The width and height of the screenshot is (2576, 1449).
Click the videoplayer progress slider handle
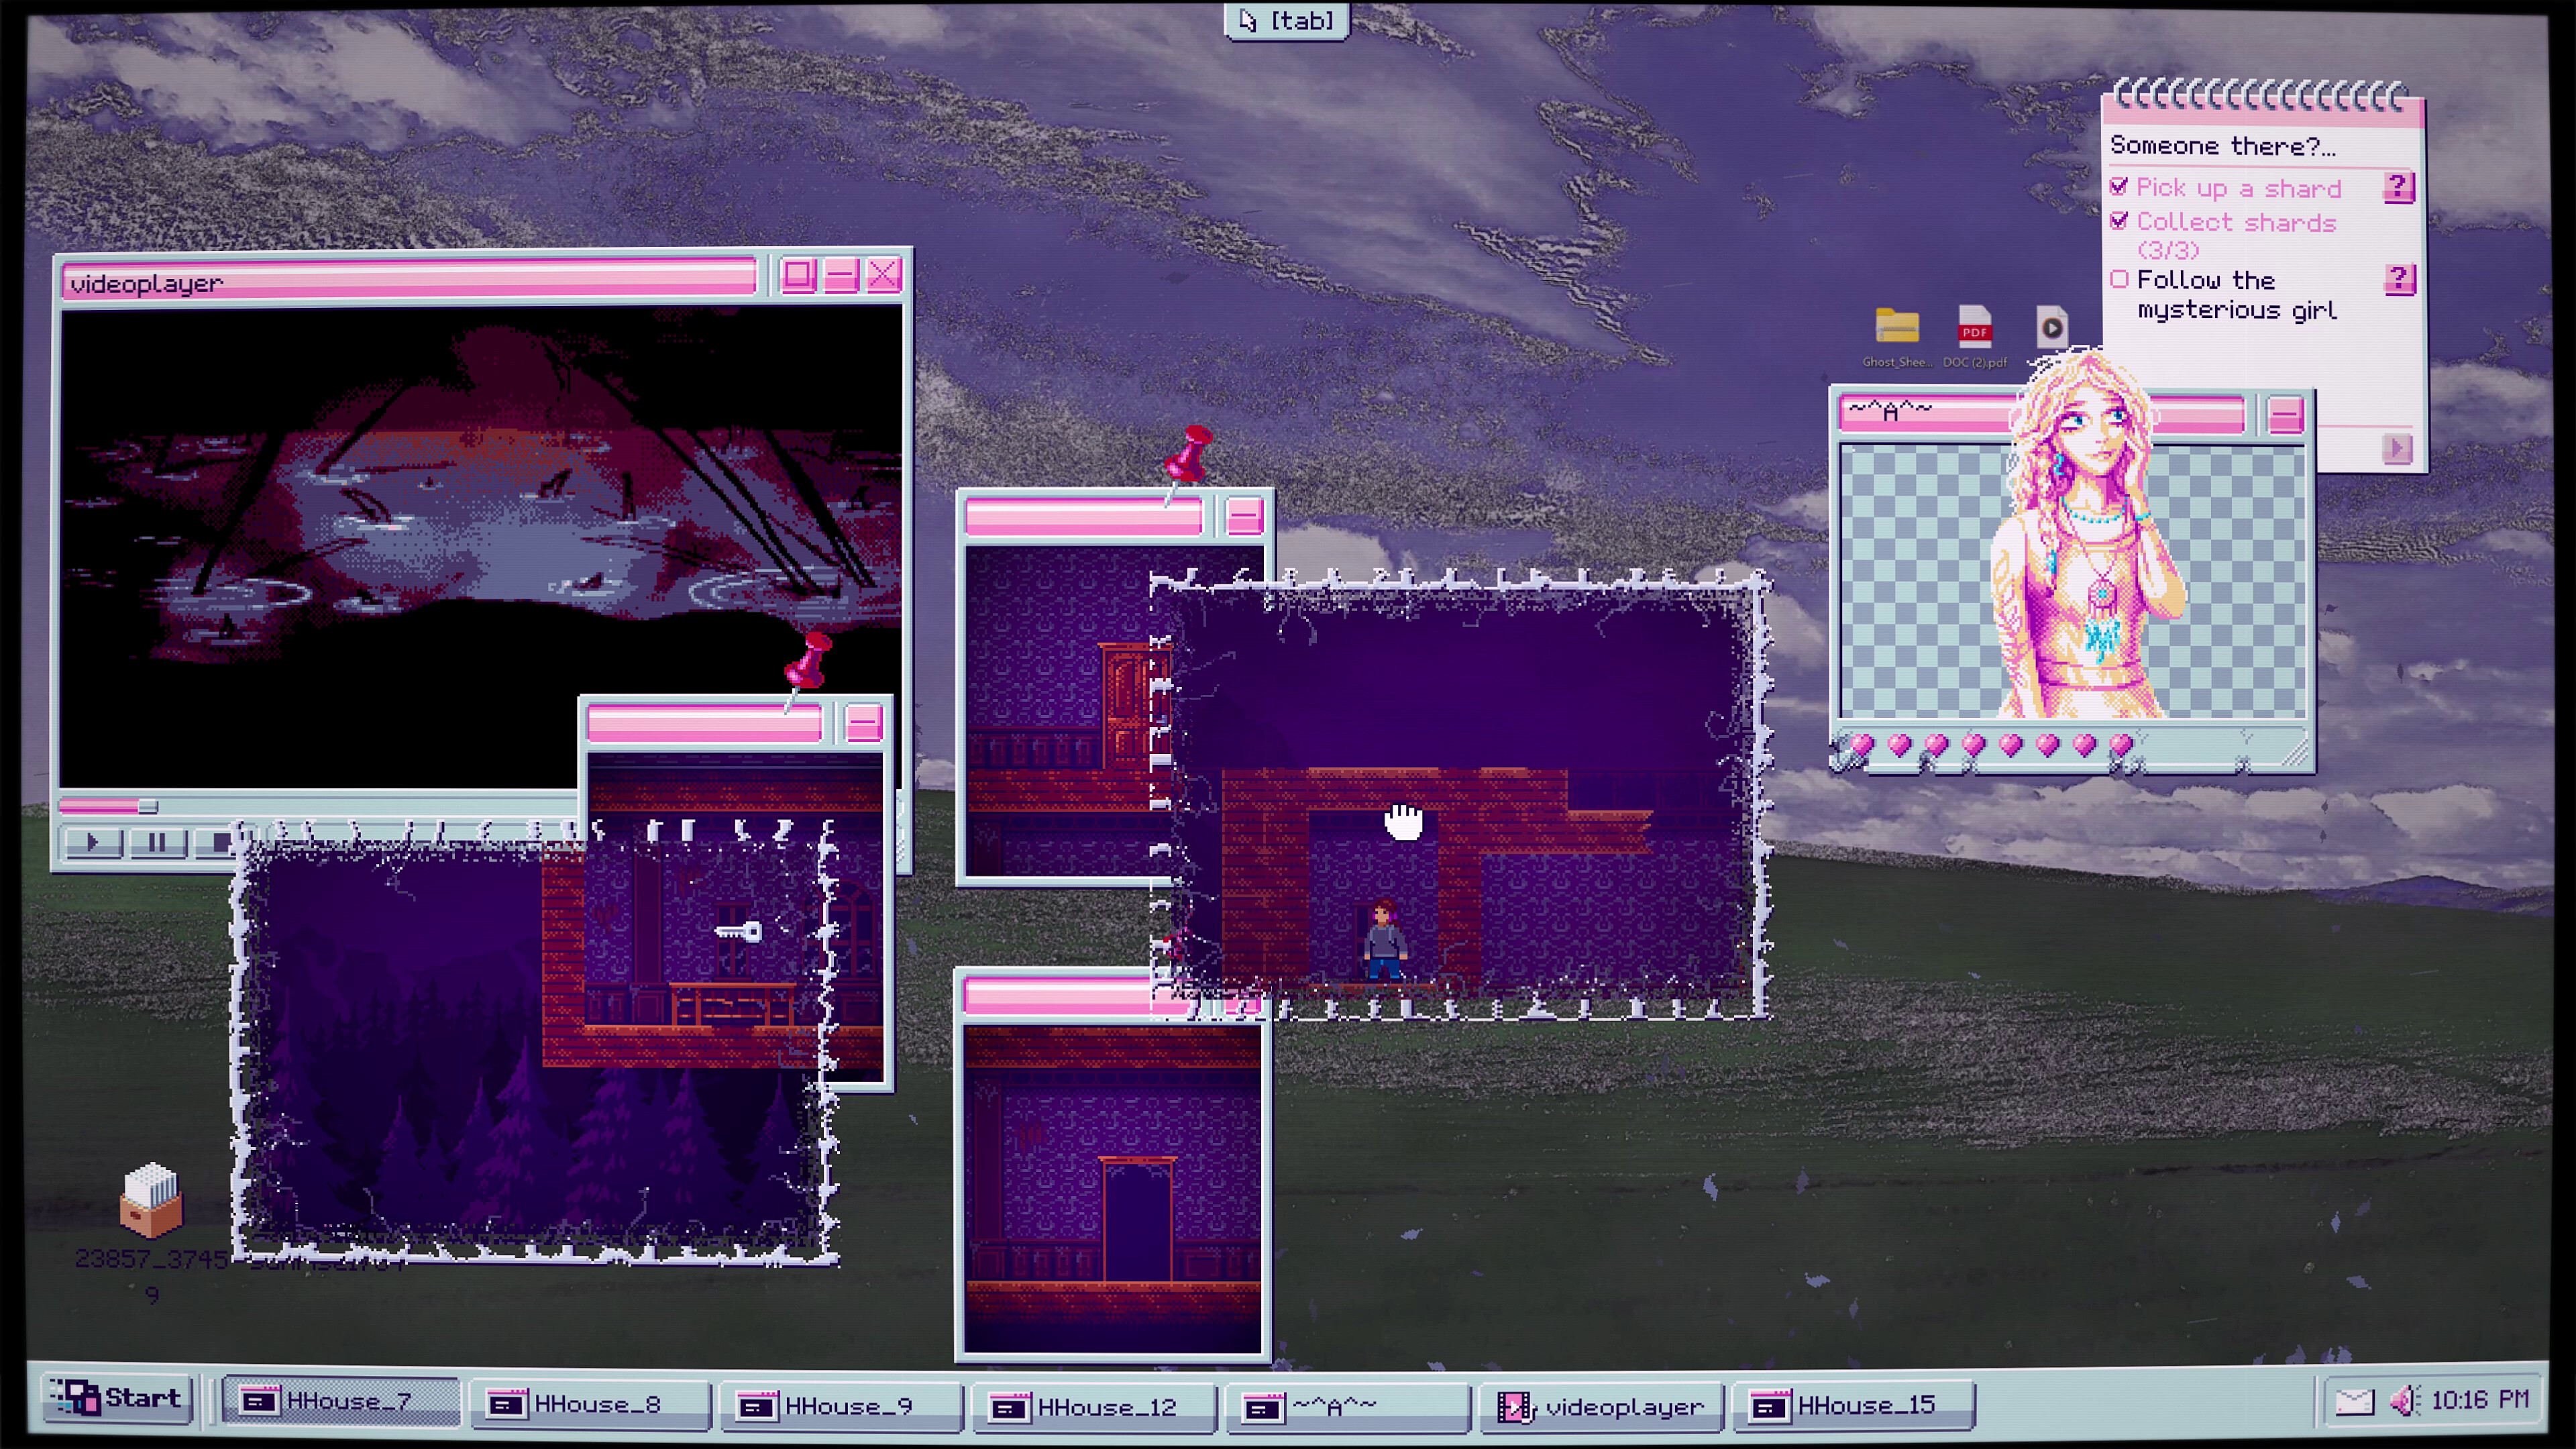[148, 806]
